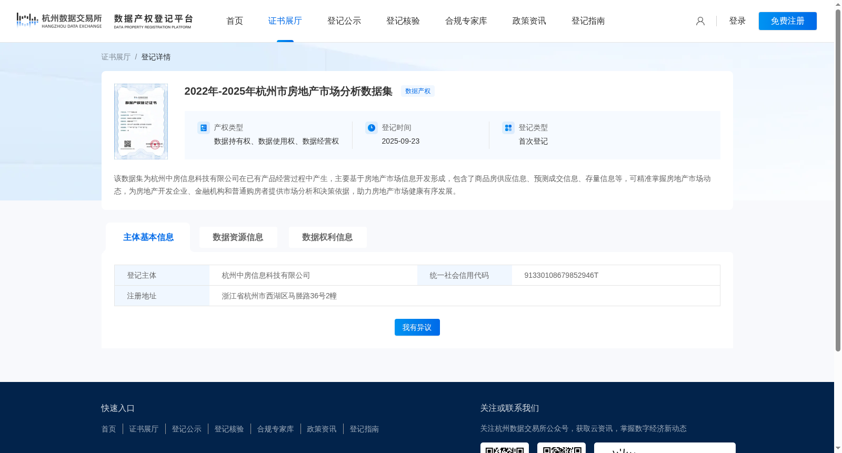Click the 登记时间 clock icon
Viewport: 842px width, 453px height.
pos(372,128)
